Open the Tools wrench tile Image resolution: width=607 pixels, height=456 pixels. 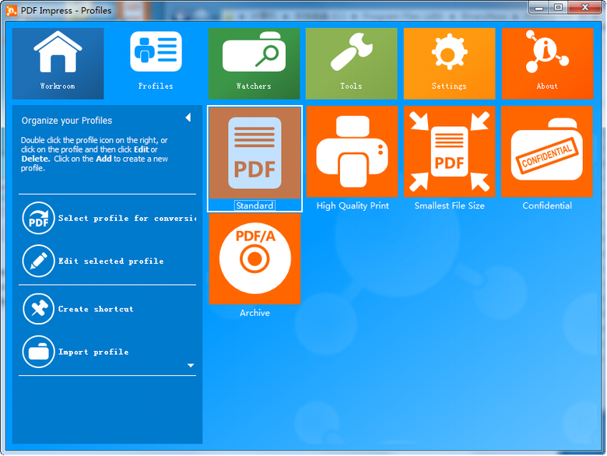tap(352, 63)
